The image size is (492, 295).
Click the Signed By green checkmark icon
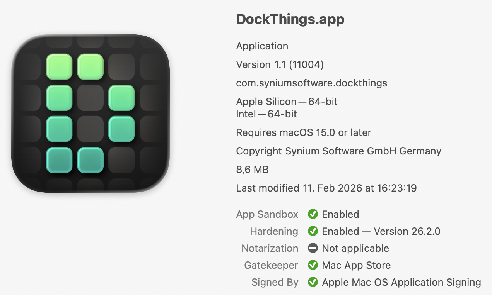click(313, 282)
